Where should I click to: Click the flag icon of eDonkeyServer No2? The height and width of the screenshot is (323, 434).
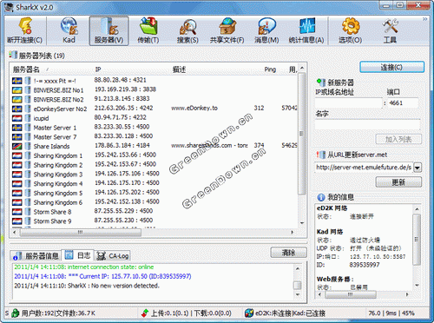pyautogui.click(x=17, y=109)
